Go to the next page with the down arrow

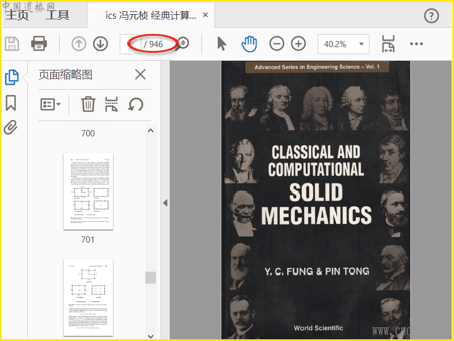pyautogui.click(x=100, y=44)
